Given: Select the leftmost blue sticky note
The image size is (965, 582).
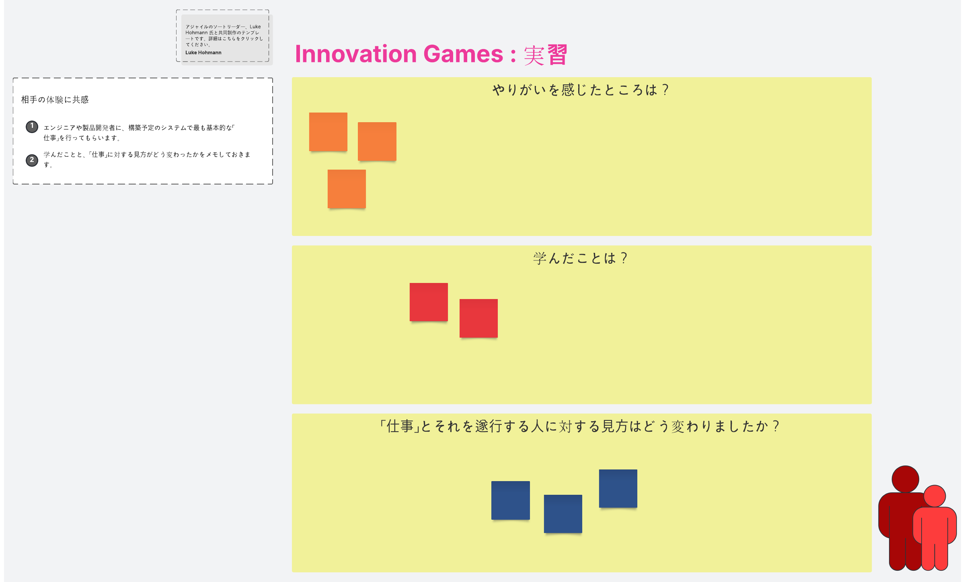Looking at the screenshot, I should (x=510, y=500).
